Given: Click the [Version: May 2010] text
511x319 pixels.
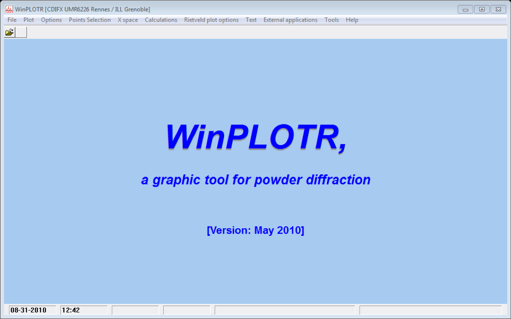Looking at the screenshot, I should click(256, 230).
